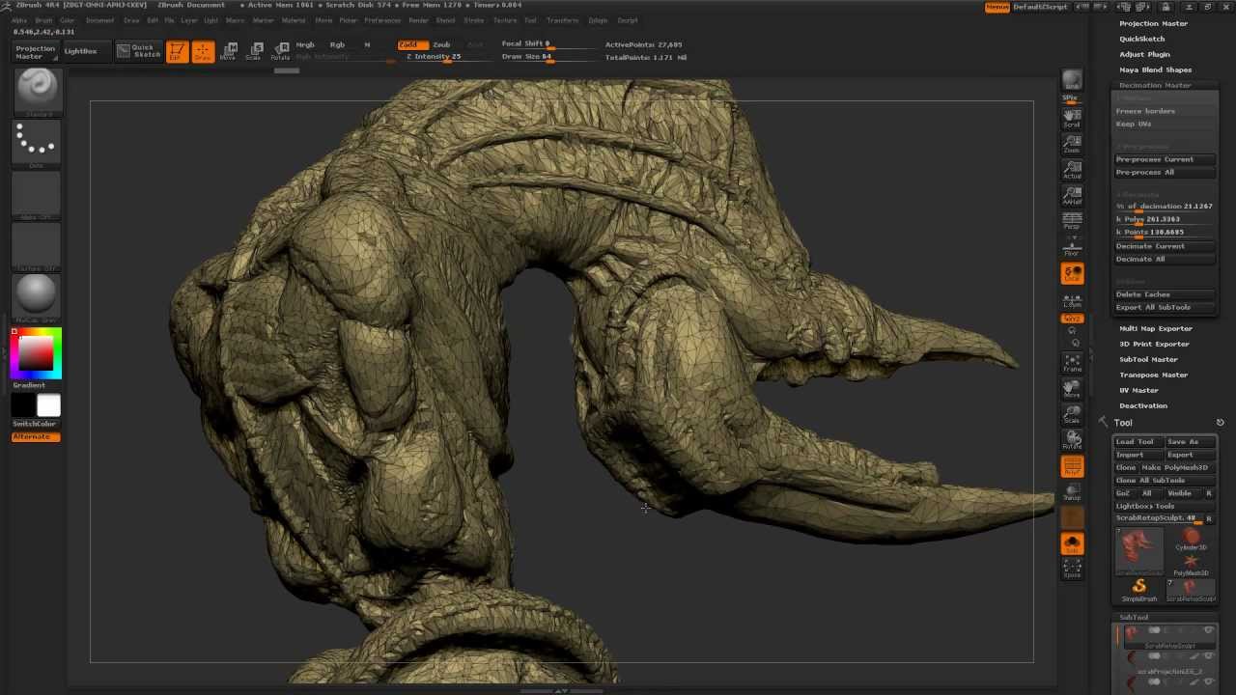Toggle ScrabRetopSculpt subtool eye visibility

pyautogui.click(x=1208, y=630)
